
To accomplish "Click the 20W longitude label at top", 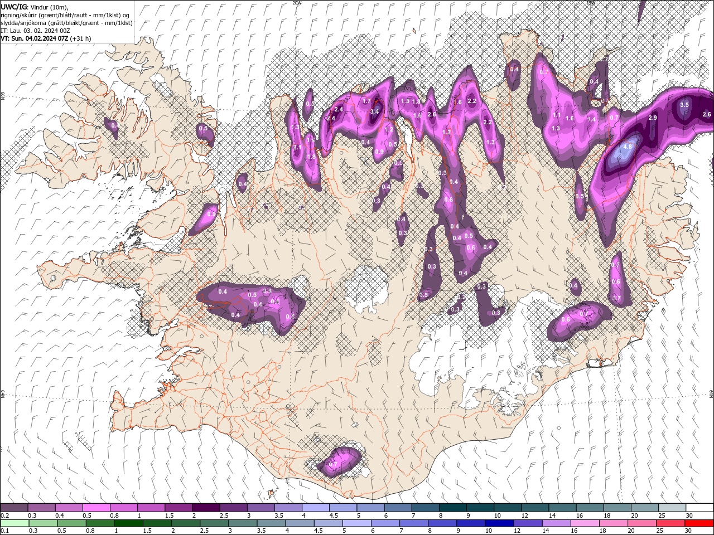I will (x=297, y=3).
